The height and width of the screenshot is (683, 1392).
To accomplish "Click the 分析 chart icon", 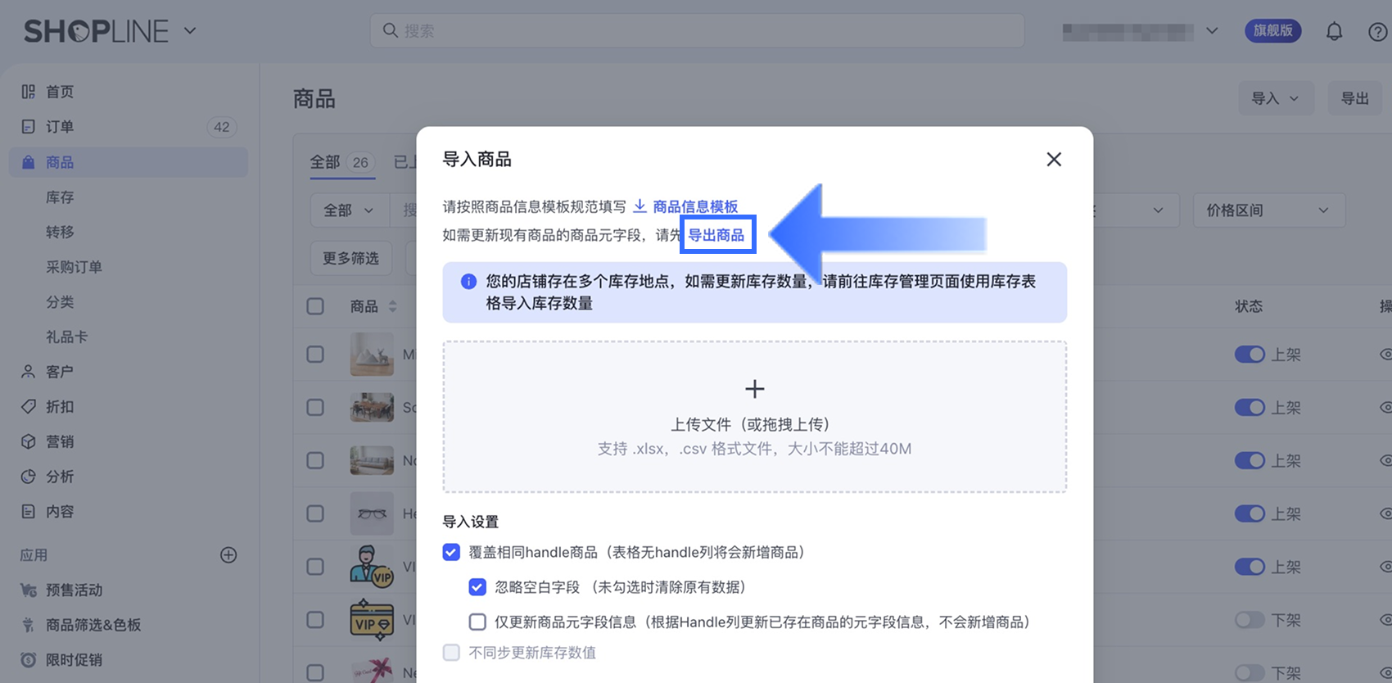I will point(29,477).
